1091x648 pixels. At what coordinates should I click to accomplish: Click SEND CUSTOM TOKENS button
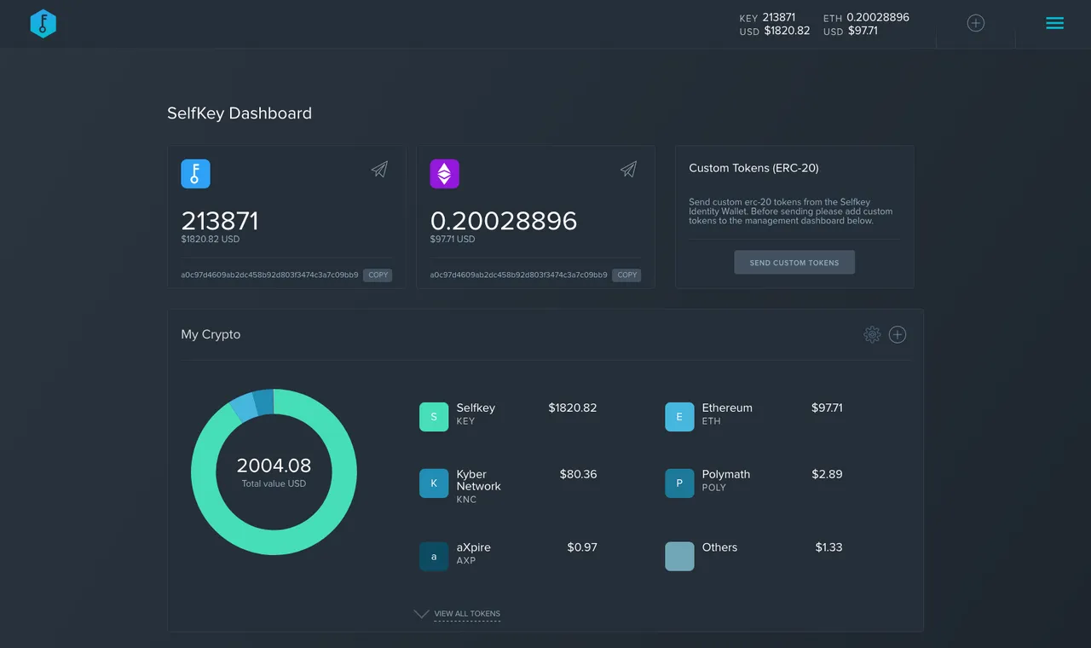pos(794,263)
